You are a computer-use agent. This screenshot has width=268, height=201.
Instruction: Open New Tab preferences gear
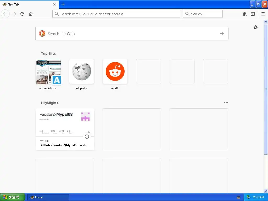pos(255,27)
